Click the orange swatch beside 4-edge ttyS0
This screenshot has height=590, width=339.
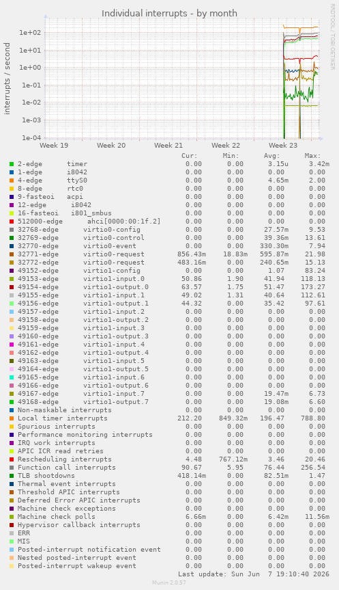(12, 180)
